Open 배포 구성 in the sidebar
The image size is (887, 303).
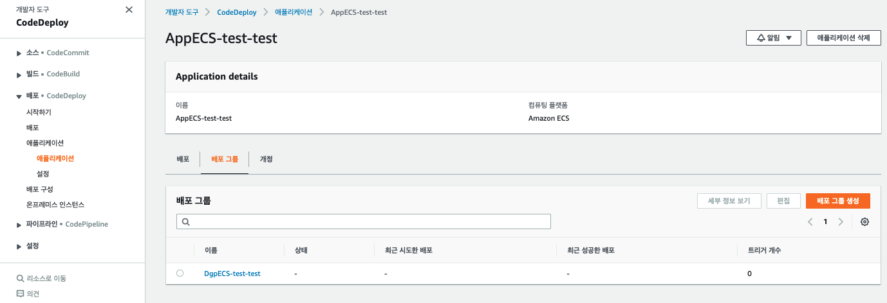pos(40,189)
